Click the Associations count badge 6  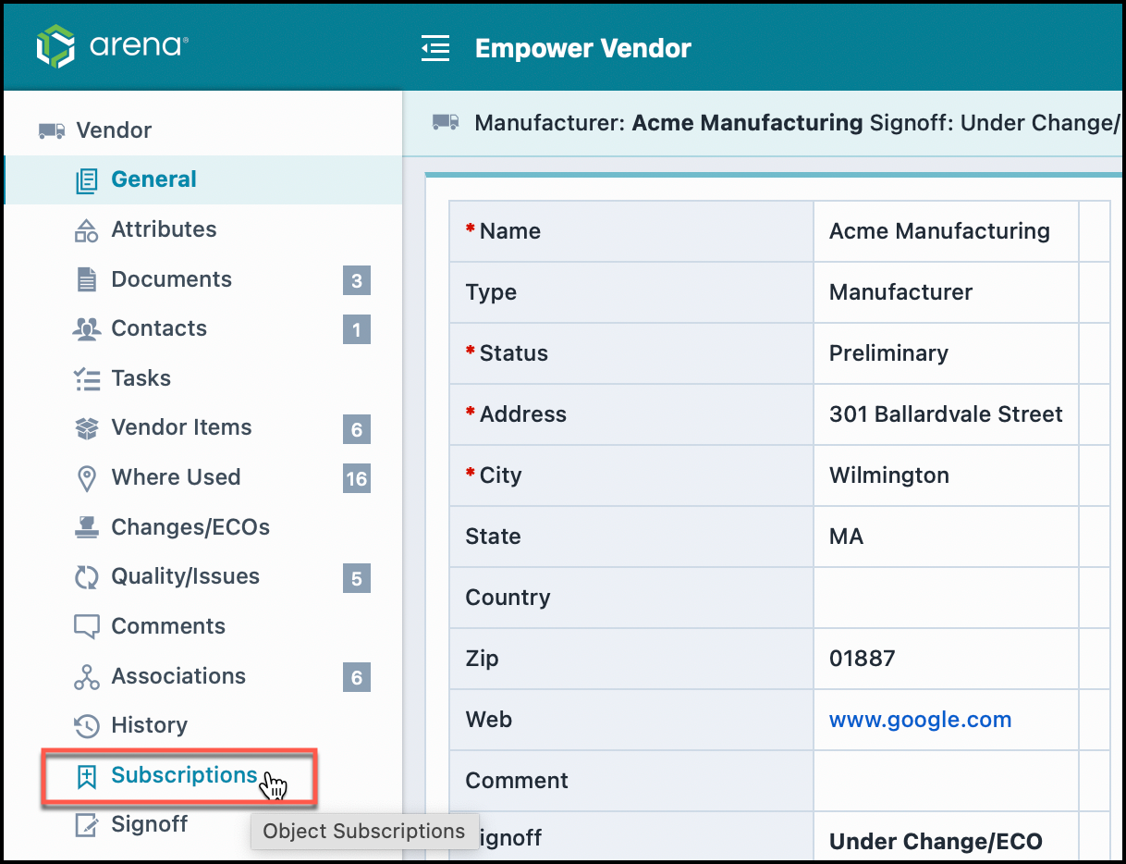(x=357, y=677)
